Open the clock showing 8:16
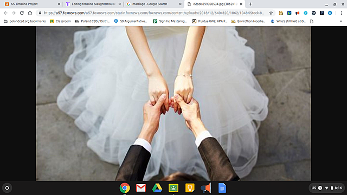The width and height of the screenshot is (347, 195). pos(338,188)
